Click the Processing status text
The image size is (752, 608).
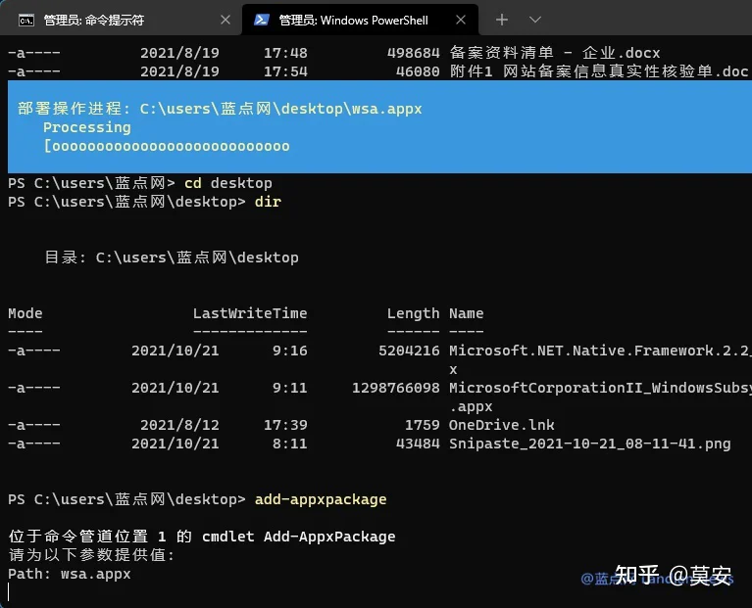87,127
